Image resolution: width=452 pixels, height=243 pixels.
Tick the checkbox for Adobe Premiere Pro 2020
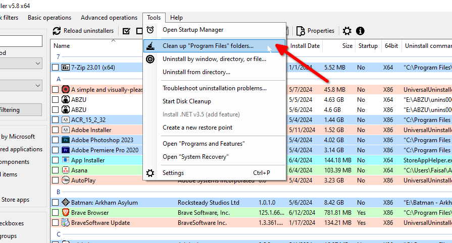tap(56, 150)
